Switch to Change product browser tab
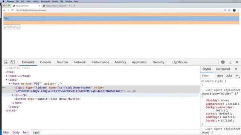Screen dimensions: 241x135 click(56, 6)
